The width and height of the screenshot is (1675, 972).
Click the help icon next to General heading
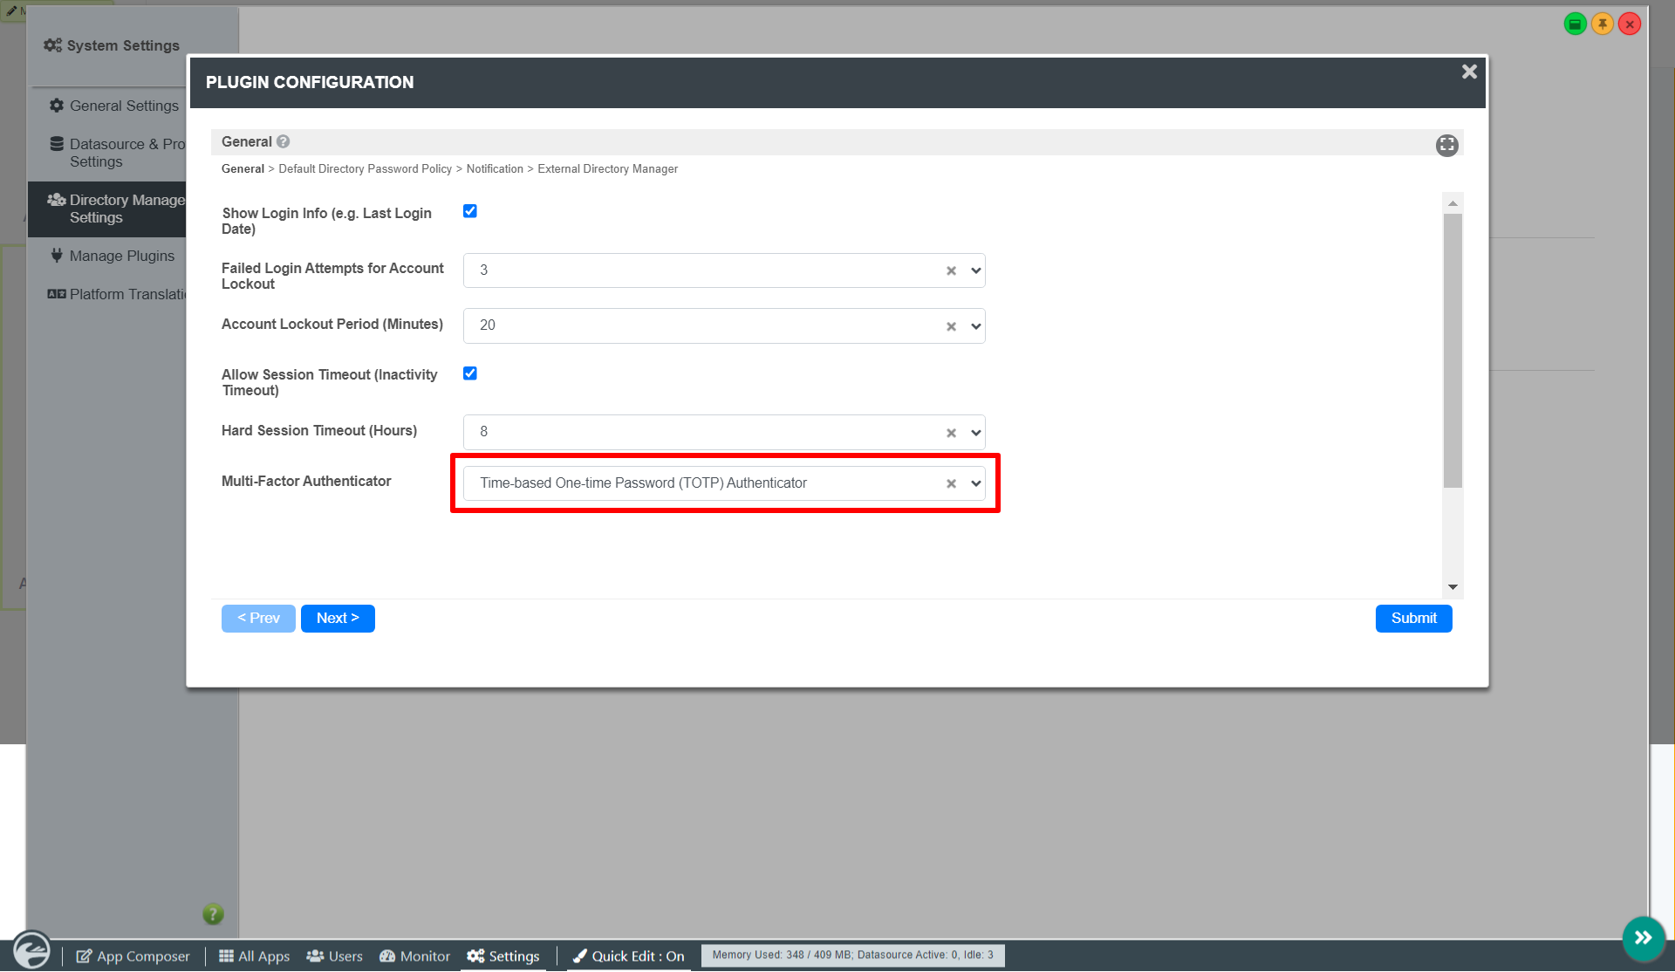tap(283, 141)
